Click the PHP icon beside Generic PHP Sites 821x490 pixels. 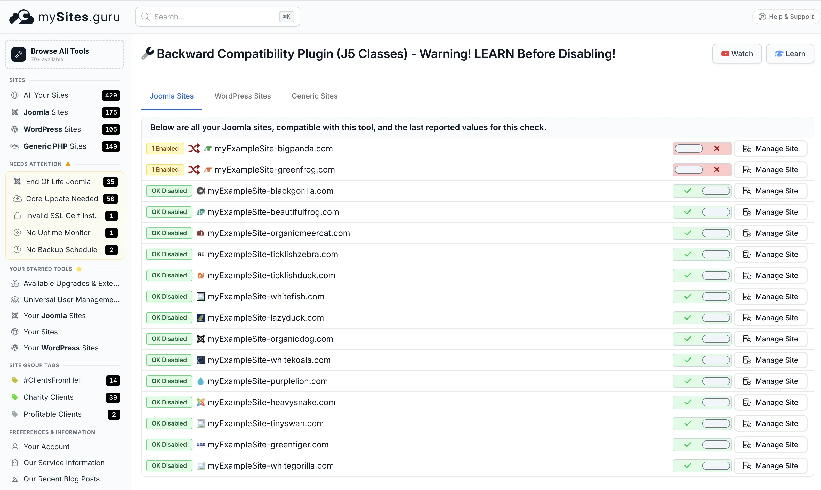pos(14,146)
